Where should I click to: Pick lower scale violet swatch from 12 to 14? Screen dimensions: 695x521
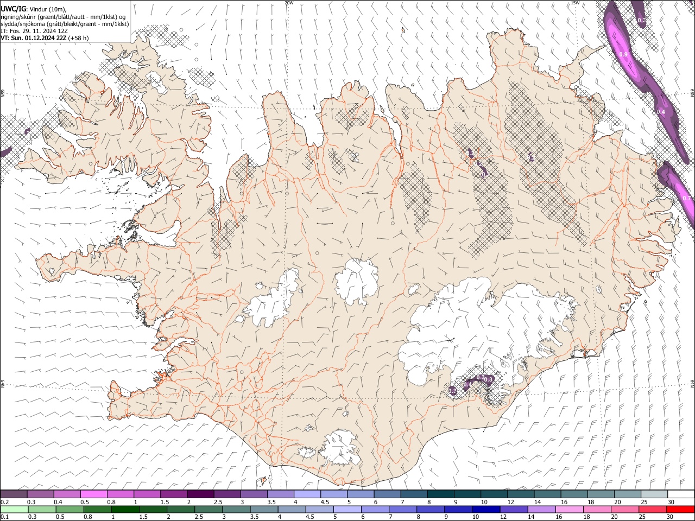[513, 509]
